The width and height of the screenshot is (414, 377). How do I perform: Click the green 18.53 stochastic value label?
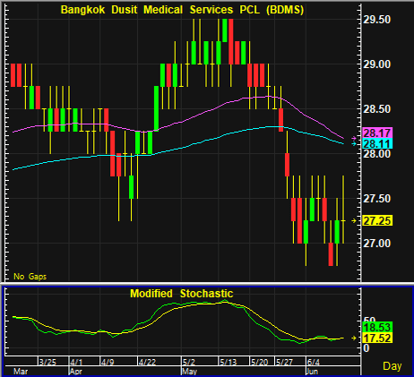pos(377,327)
